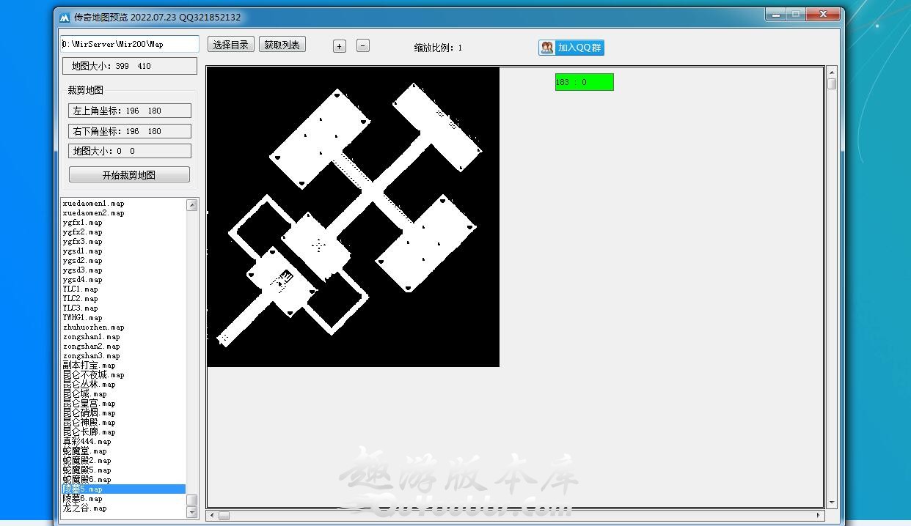
Task: Click file list scroll-down arrow
Action: tap(192, 513)
